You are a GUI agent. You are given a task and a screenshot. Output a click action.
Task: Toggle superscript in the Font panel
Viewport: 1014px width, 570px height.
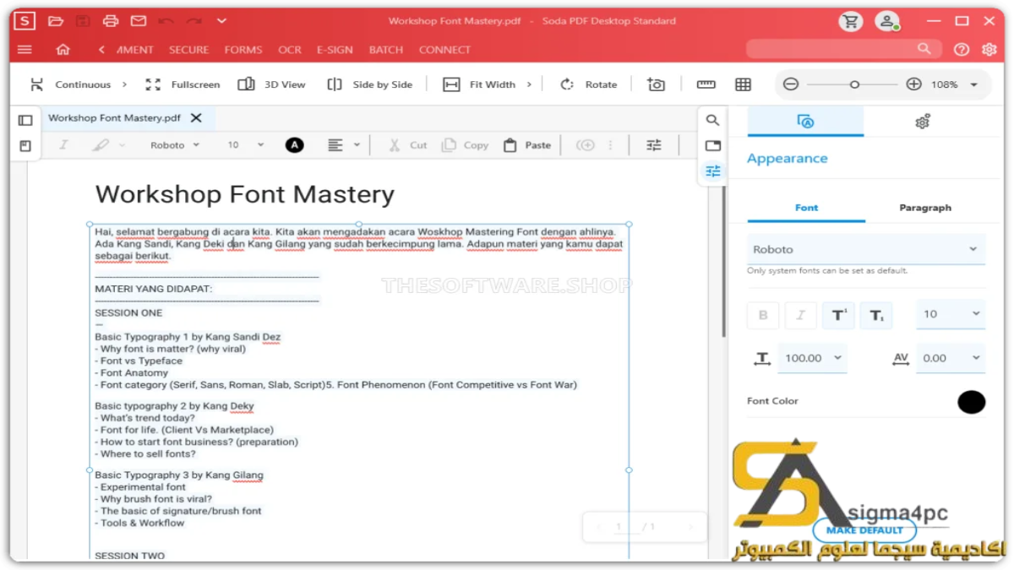[838, 315]
